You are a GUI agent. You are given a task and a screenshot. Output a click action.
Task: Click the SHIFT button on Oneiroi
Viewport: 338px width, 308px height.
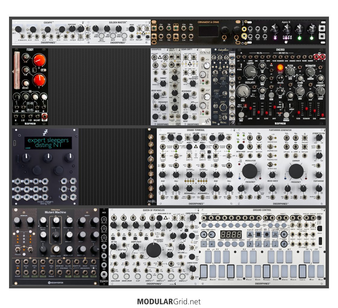click(271, 95)
